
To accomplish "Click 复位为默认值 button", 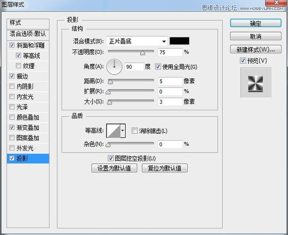I will click(164, 168).
